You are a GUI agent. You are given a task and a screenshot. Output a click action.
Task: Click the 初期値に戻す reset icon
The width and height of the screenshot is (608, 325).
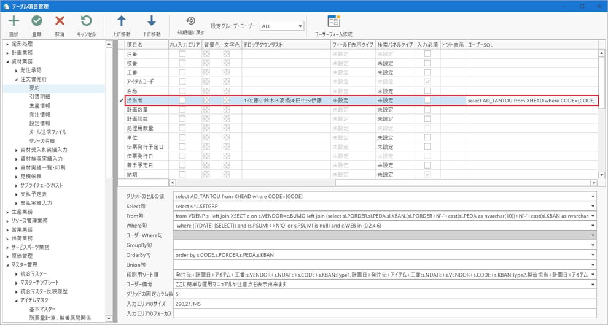(x=190, y=20)
